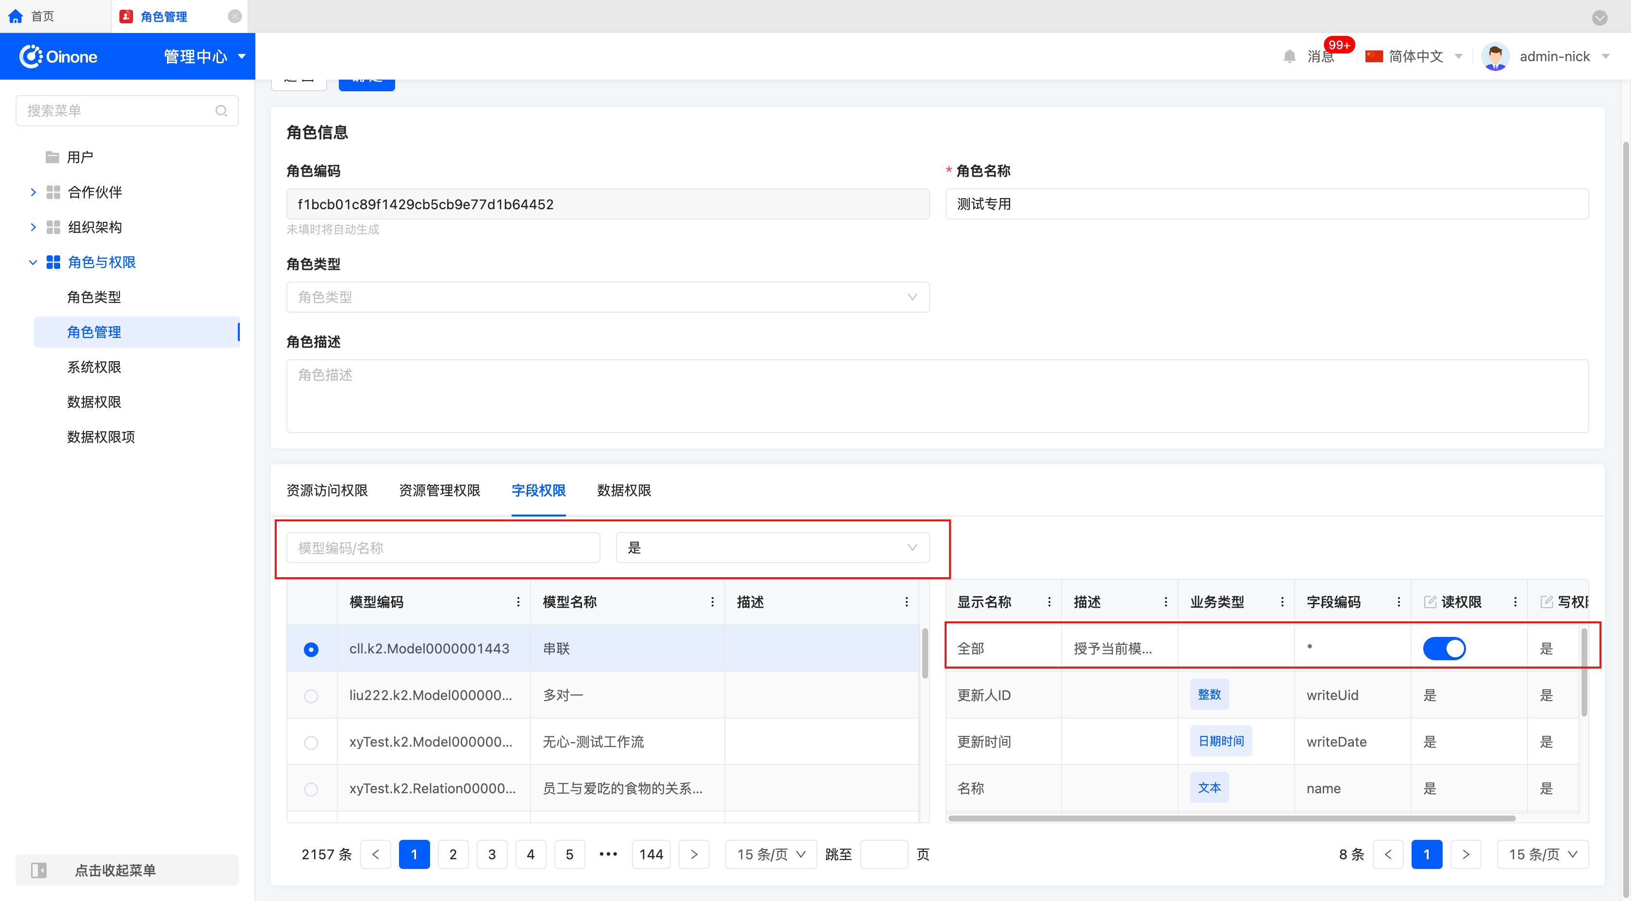This screenshot has width=1631, height=901.
Task: Select radio for cll.k2.Model0000001443
Action: (311, 649)
